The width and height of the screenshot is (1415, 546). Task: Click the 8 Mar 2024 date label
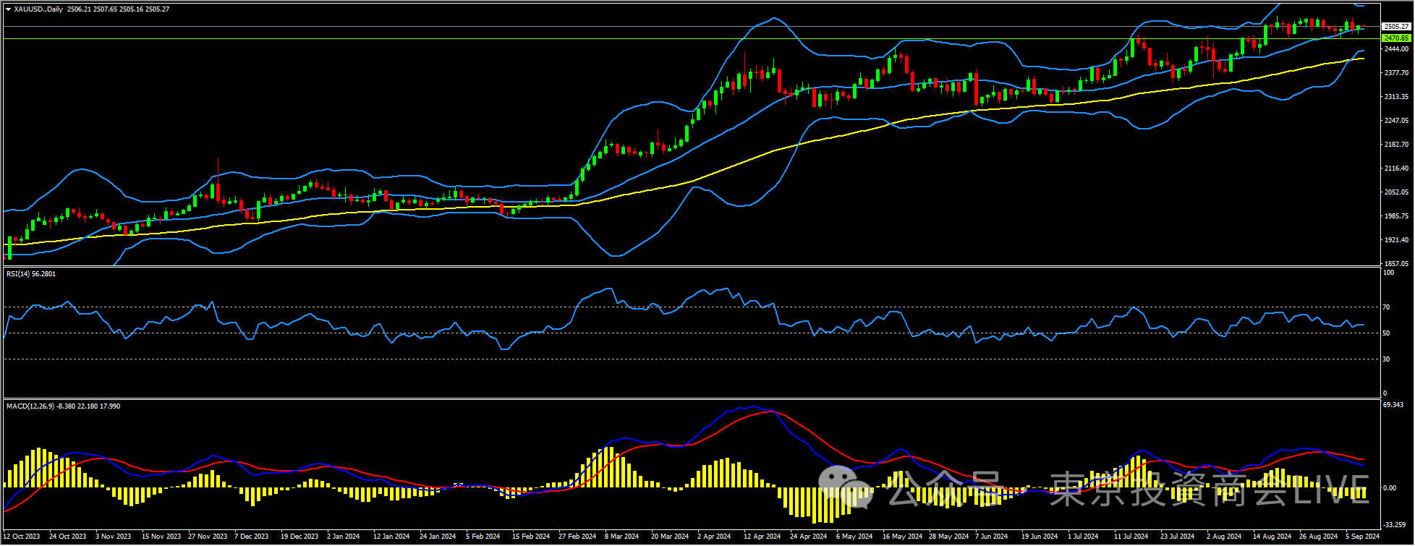point(622,537)
